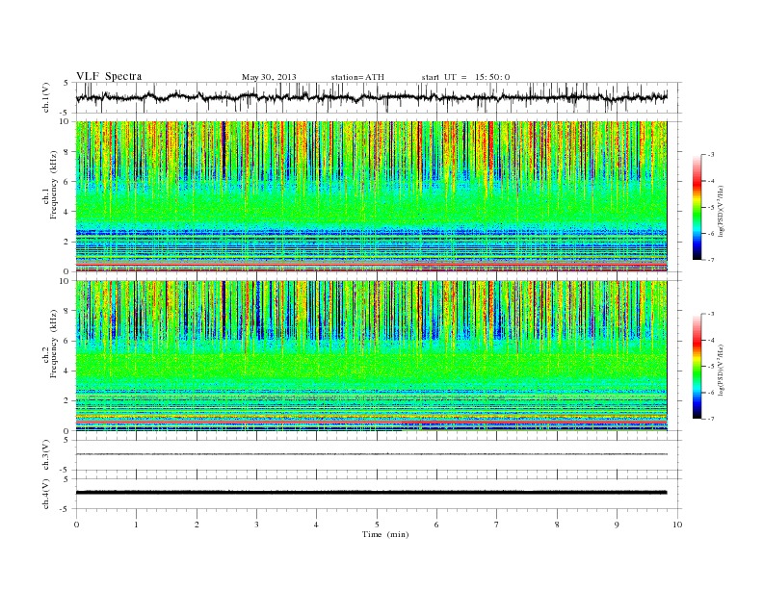Click the '5' tick on the time axis

pyautogui.click(x=377, y=525)
